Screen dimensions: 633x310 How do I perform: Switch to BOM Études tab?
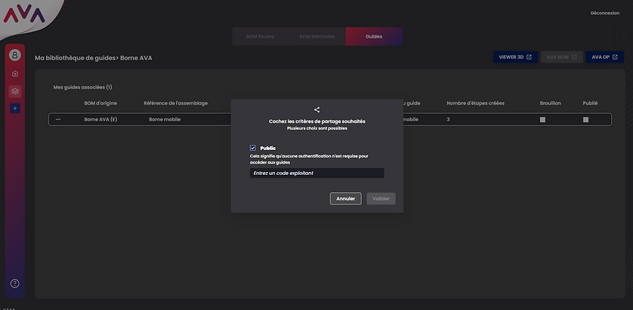(x=261, y=36)
